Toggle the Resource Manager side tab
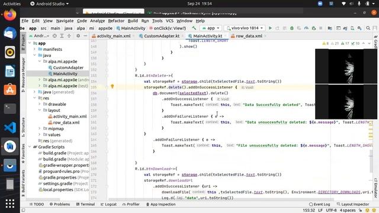This screenshot has width=379, height=213. 23,75
